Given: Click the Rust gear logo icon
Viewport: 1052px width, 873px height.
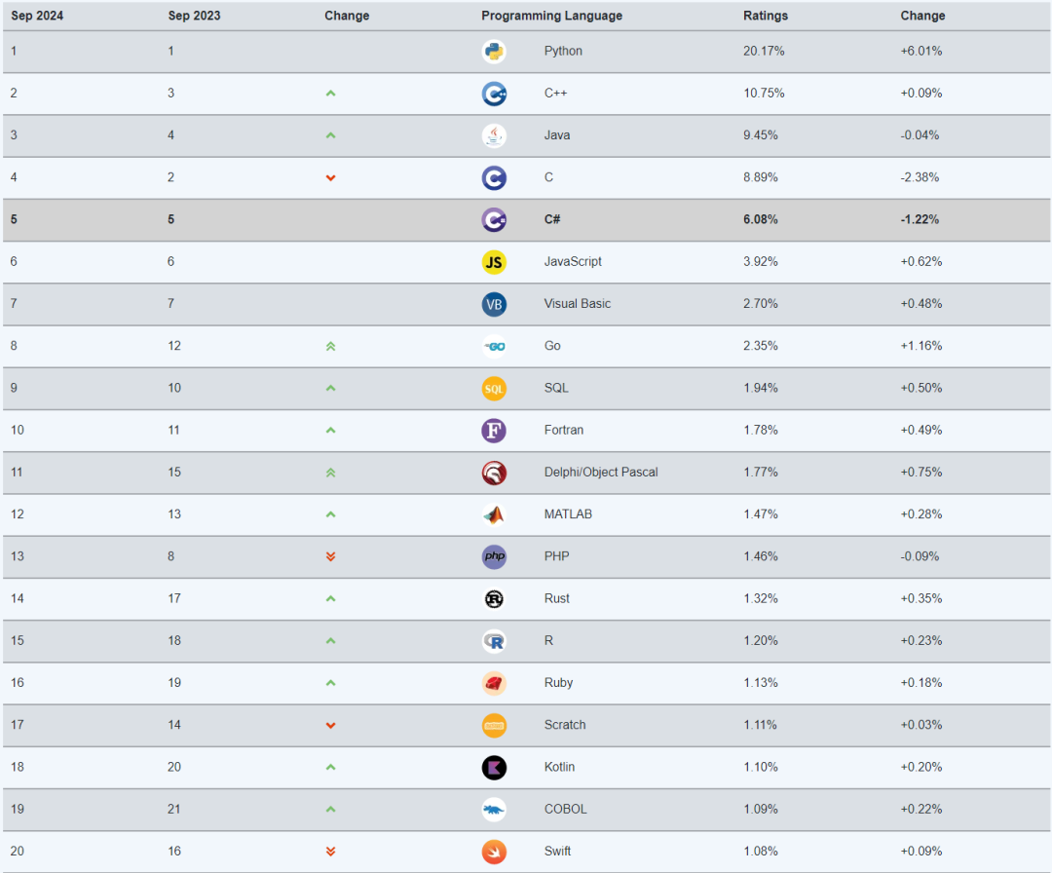Looking at the screenshot, I should click(494, 599).
